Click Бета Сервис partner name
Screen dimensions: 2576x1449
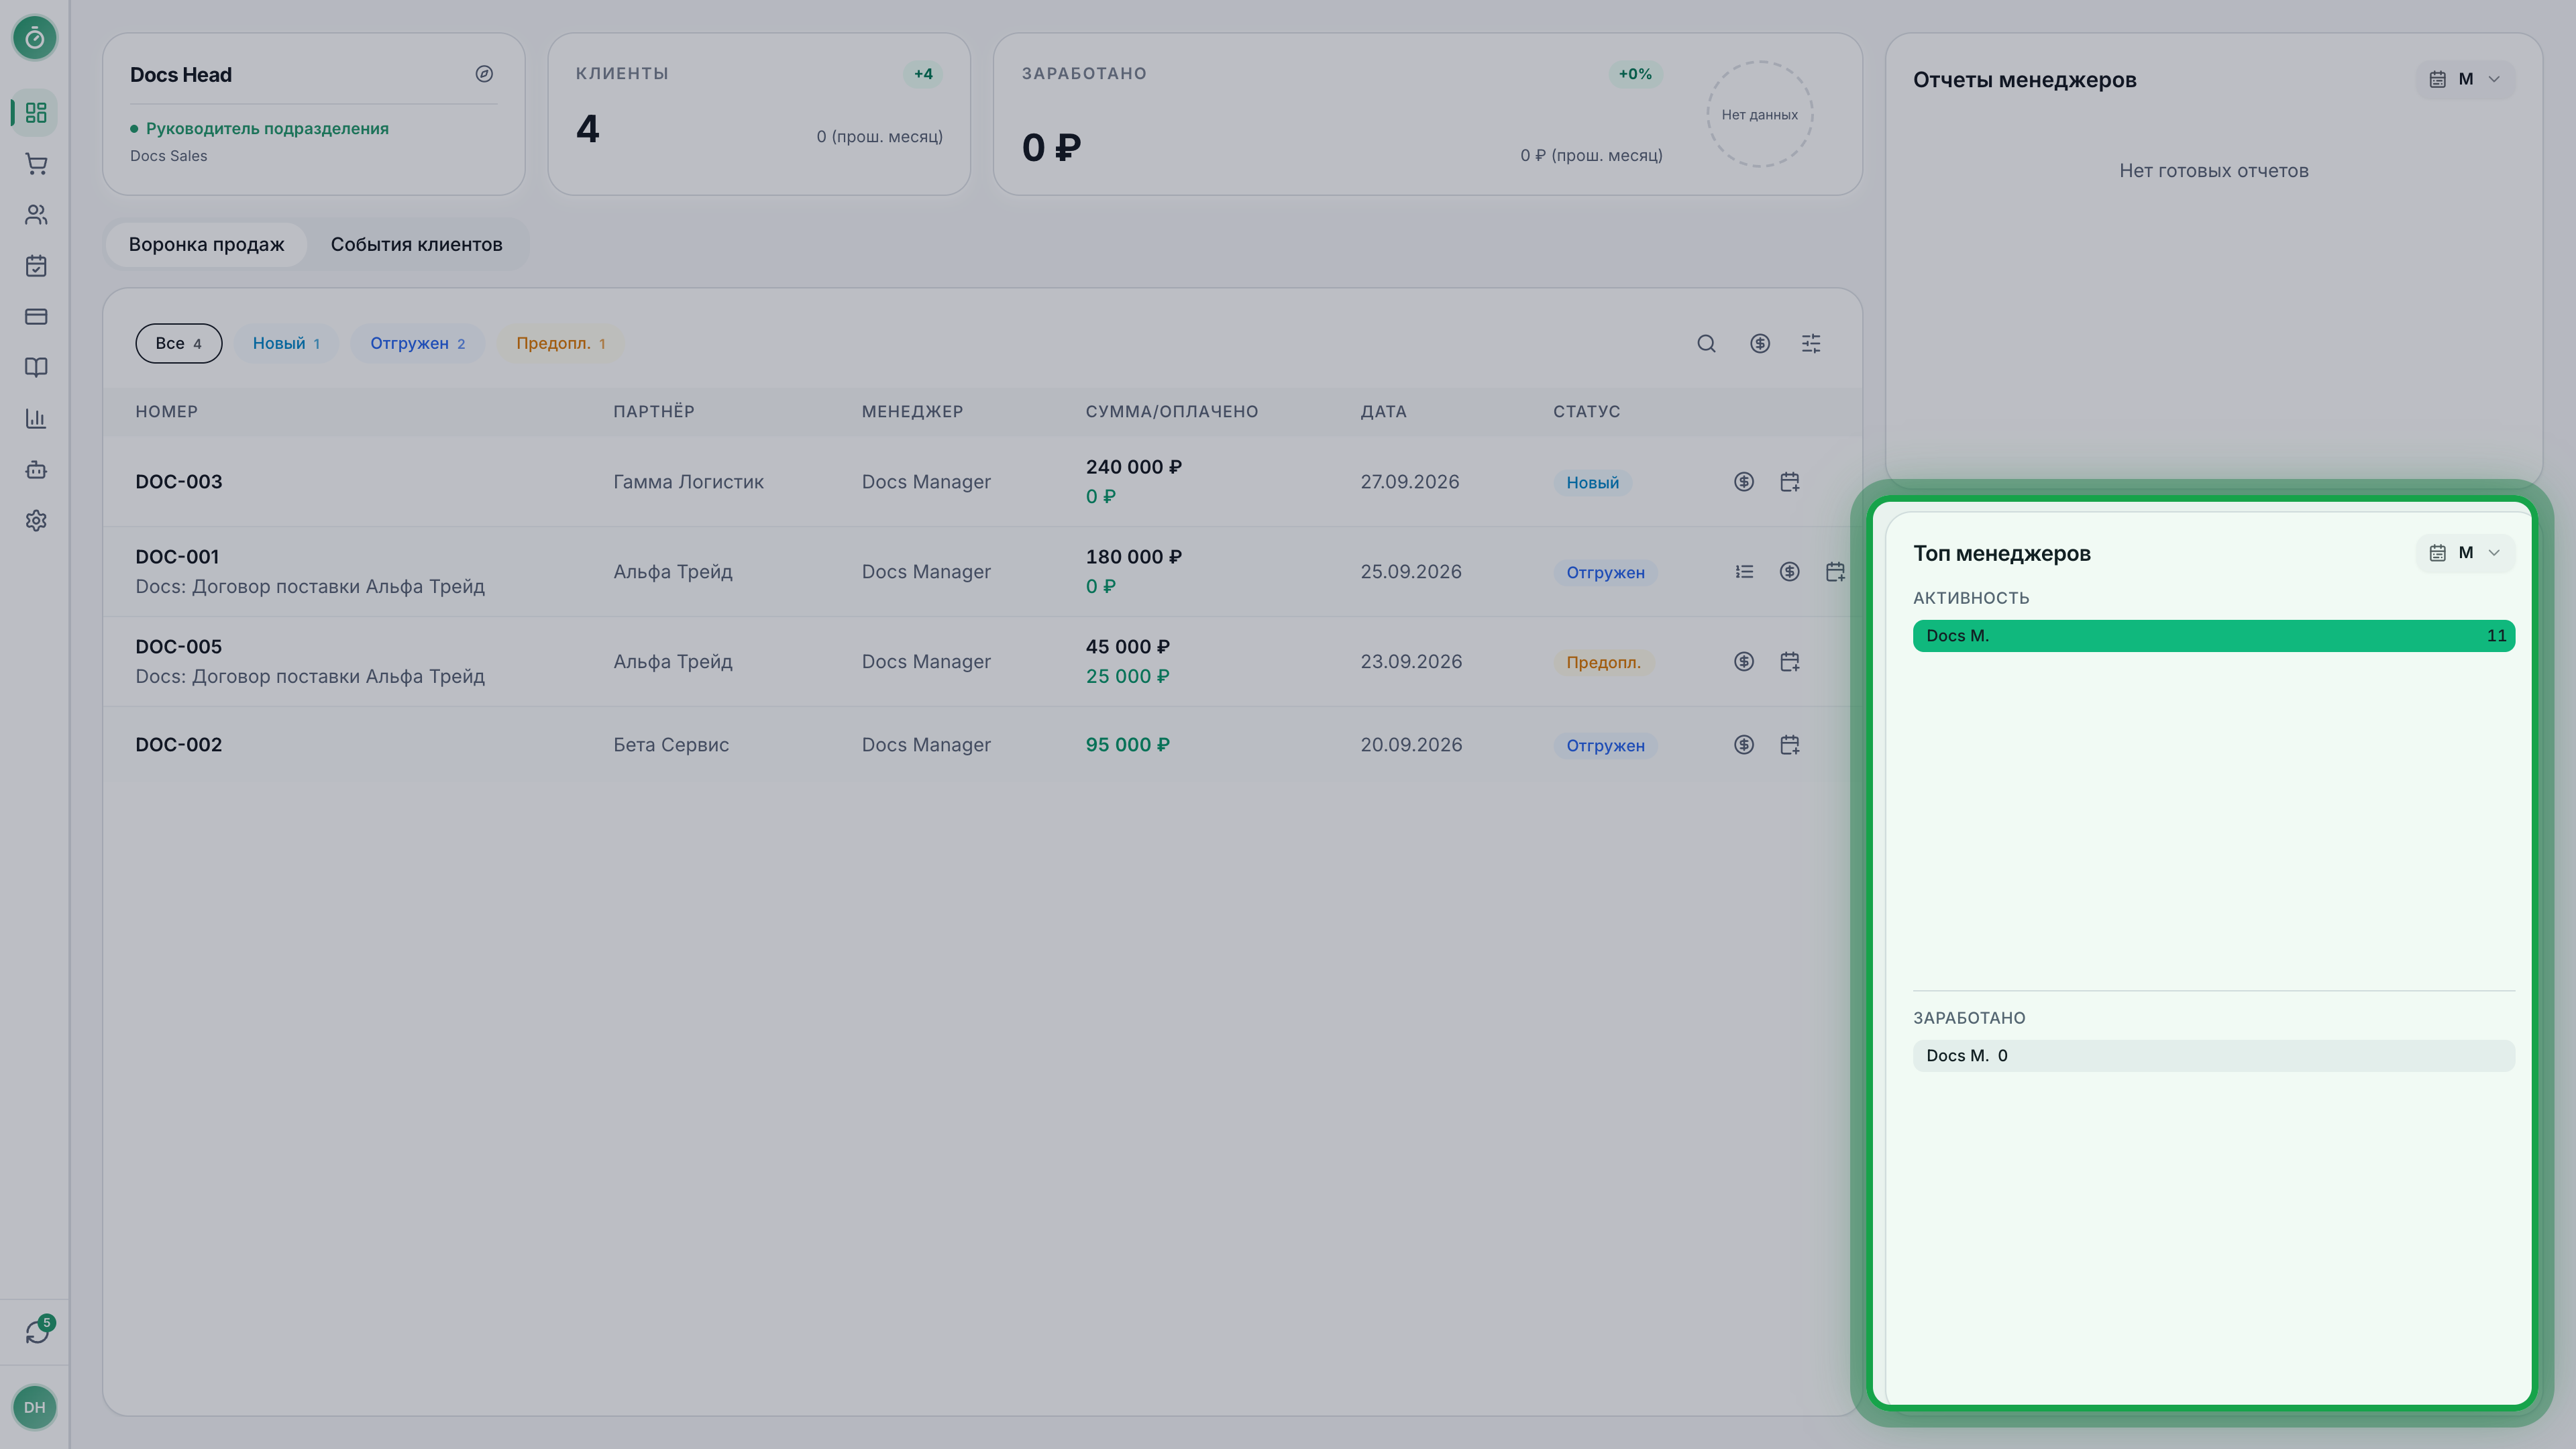pyautogui.click(x=671, y=745)
